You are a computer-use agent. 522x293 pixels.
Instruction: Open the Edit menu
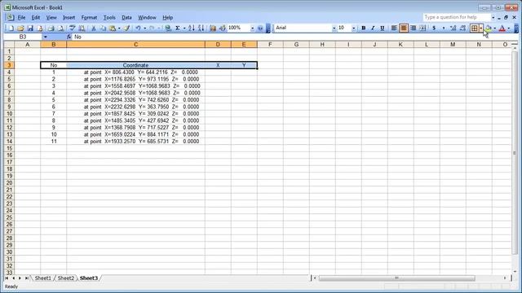(x=36, y=18)
